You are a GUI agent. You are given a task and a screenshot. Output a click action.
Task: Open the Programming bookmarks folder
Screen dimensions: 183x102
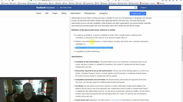click(x=88, y=3)
